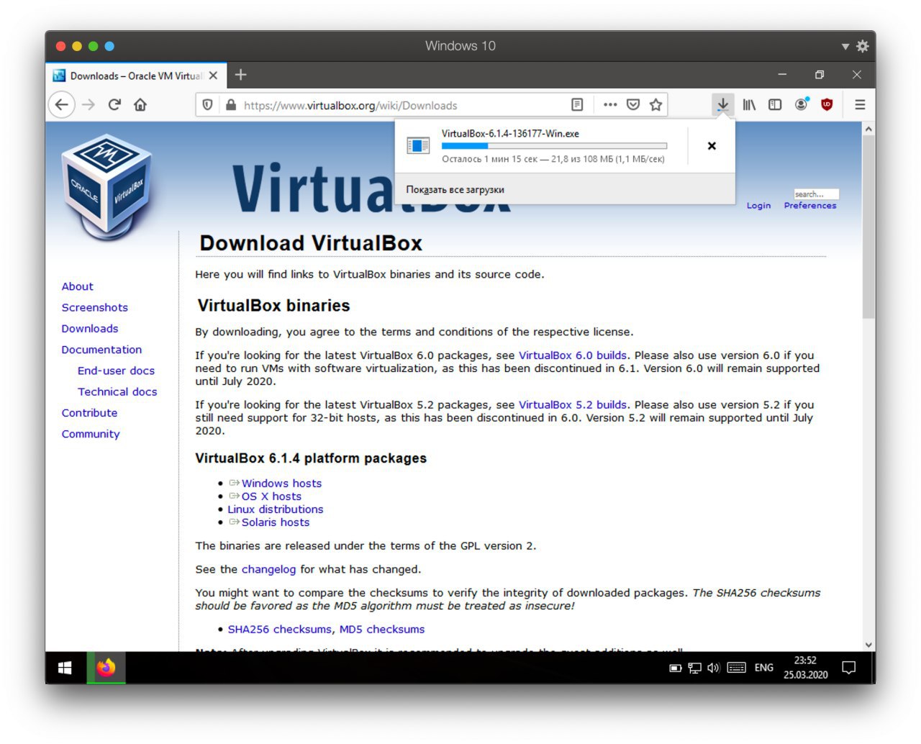Open Technical docs link
Viewport: 921px width, 744px height.
tap(117, 391)
